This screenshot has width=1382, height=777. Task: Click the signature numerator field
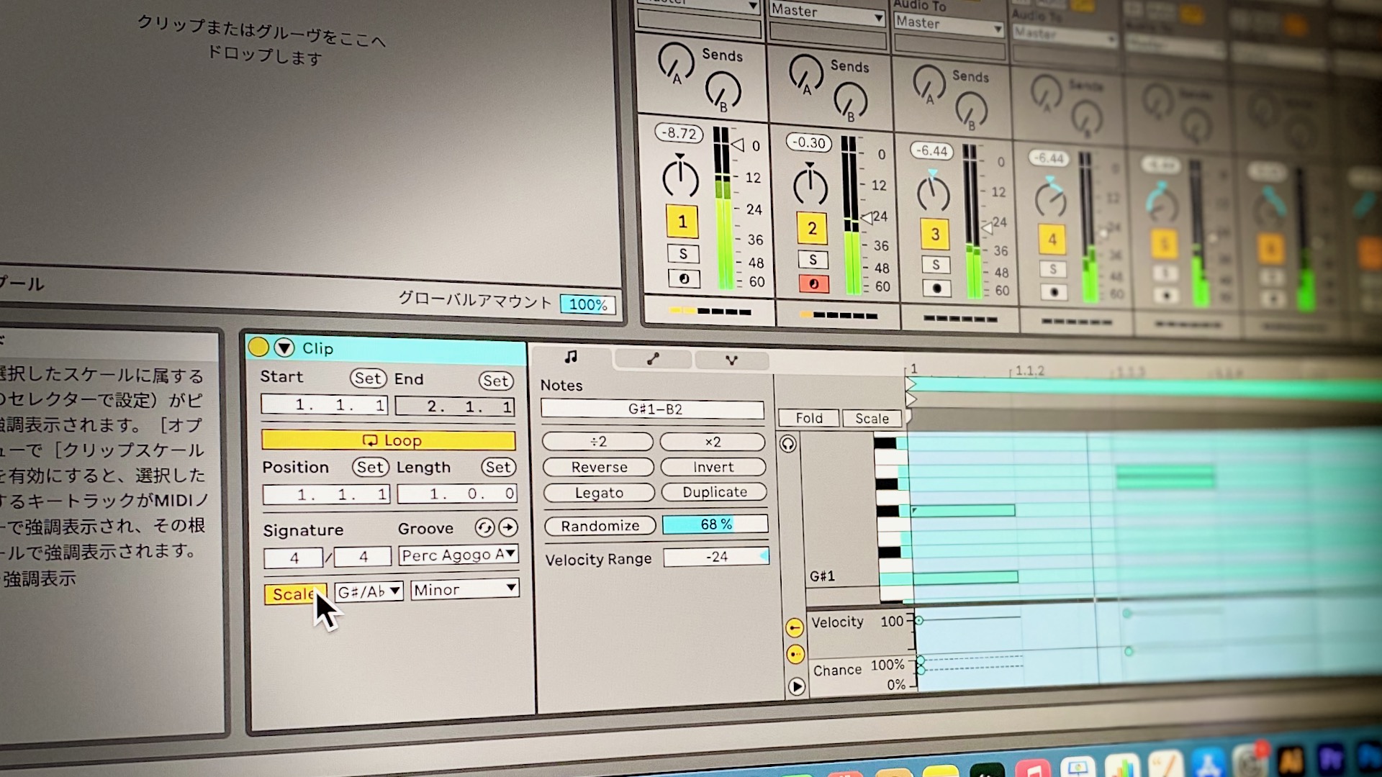[293, 558]
